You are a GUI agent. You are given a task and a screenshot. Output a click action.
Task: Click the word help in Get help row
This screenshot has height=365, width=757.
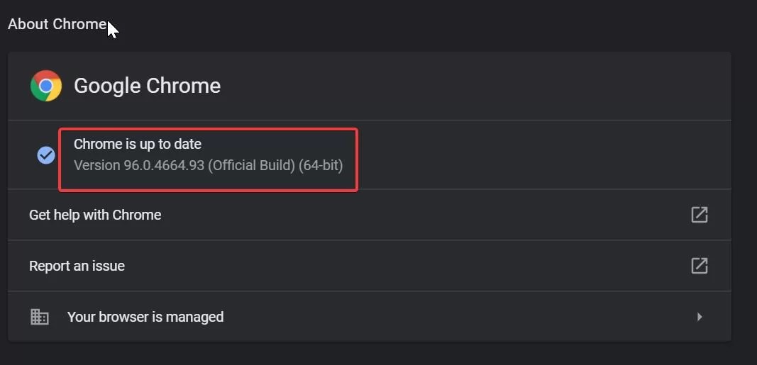point(67,215)
